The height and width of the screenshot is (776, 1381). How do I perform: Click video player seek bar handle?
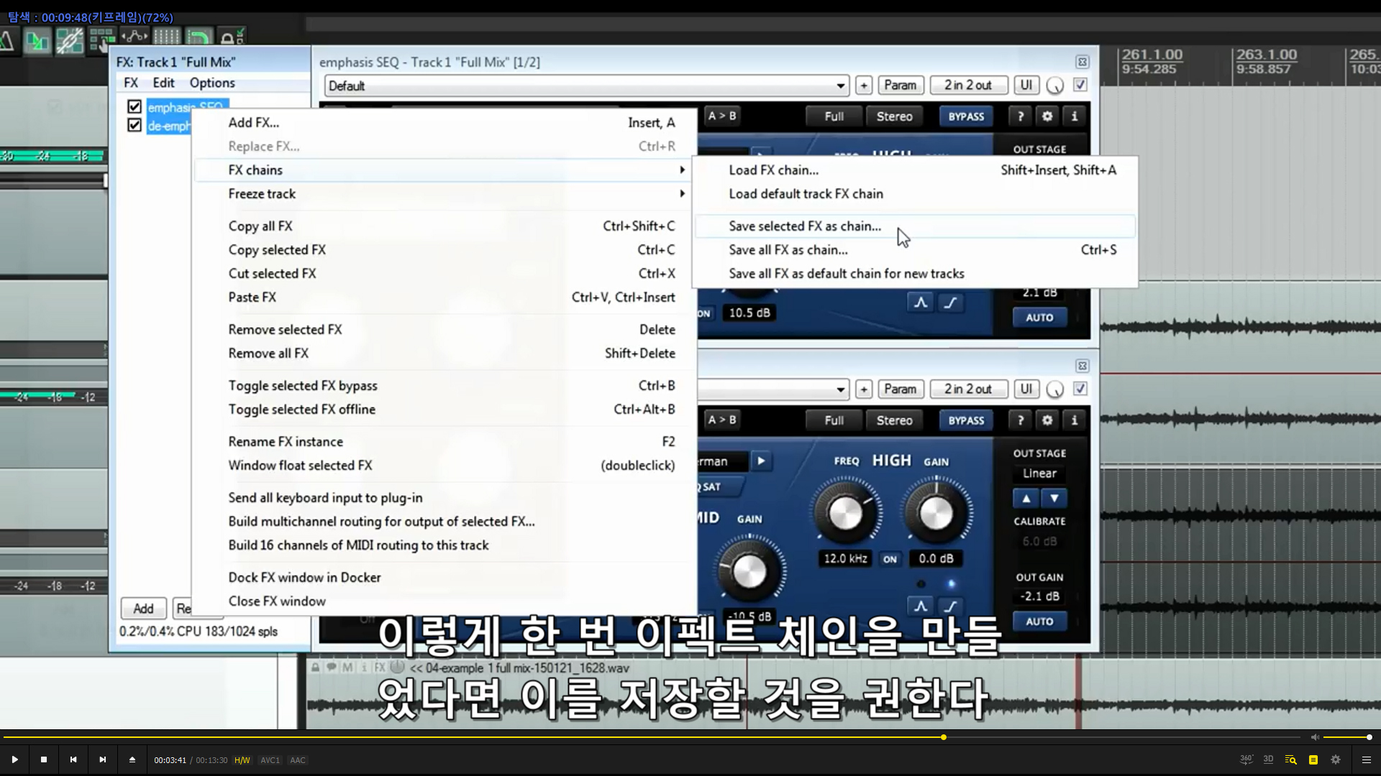[943, 737]
